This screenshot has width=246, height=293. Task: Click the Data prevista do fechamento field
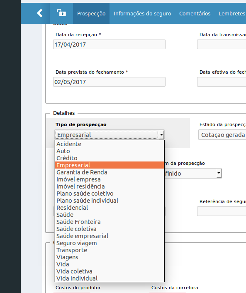pyautogui.click(x=109, y=82)
